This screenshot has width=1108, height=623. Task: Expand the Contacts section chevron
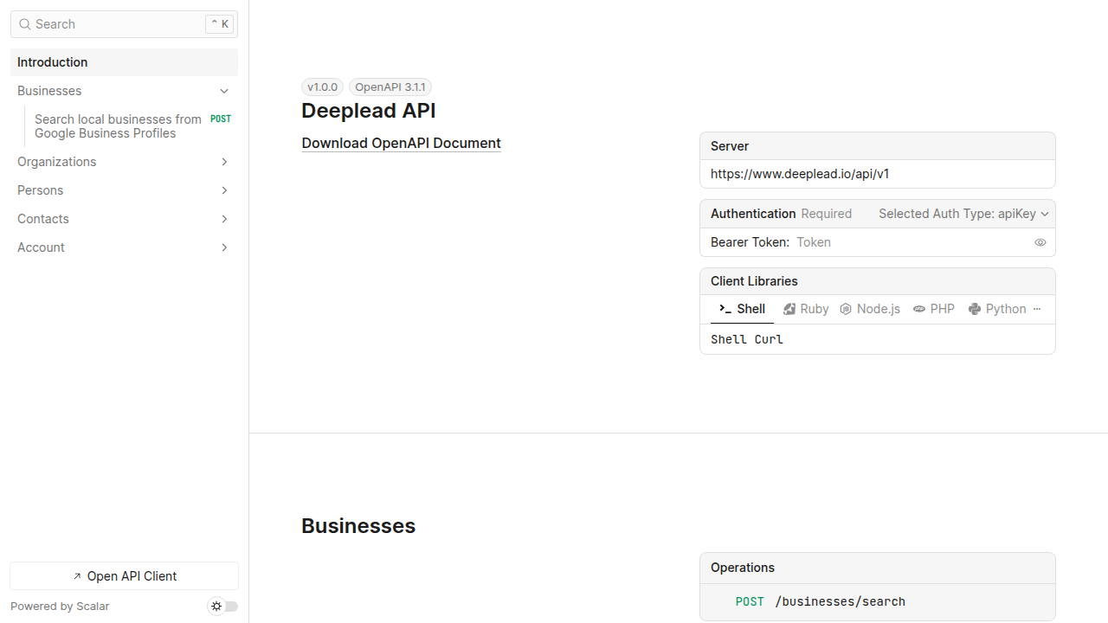click(224, 219)
